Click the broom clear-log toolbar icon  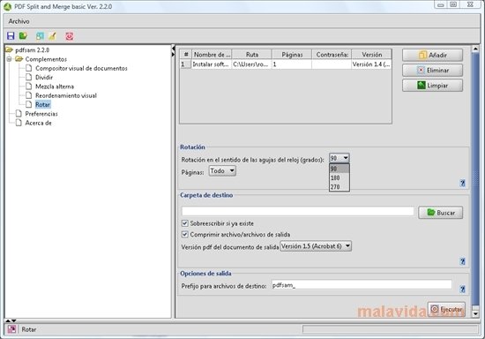coord(53,36)
